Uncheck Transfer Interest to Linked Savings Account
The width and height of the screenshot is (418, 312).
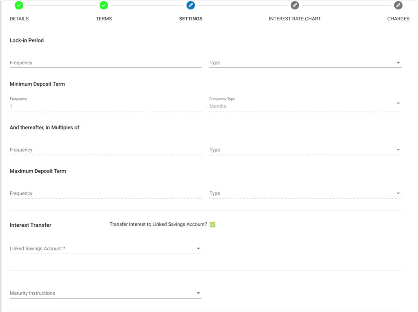212,224
